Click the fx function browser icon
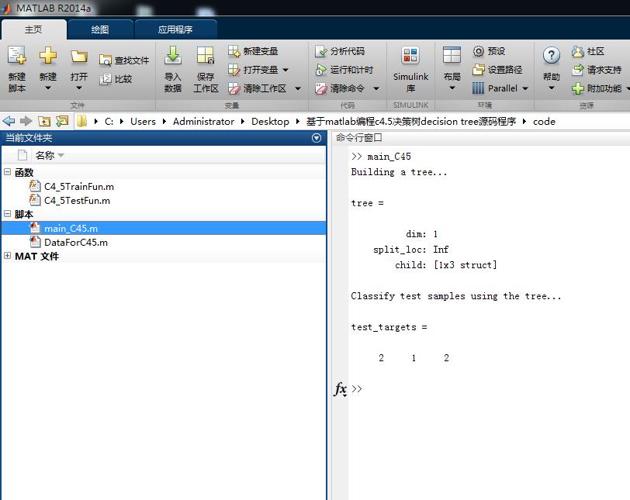This screenshot has height=500, width=630. [340, 389]
